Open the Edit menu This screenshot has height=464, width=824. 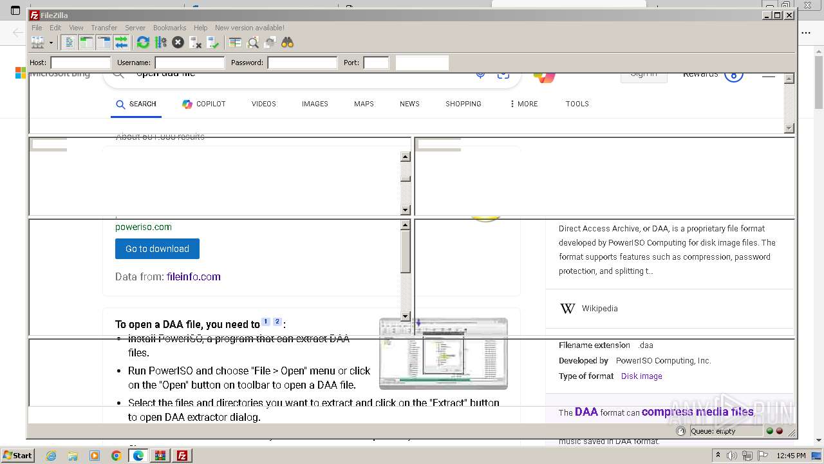(55, 28)
